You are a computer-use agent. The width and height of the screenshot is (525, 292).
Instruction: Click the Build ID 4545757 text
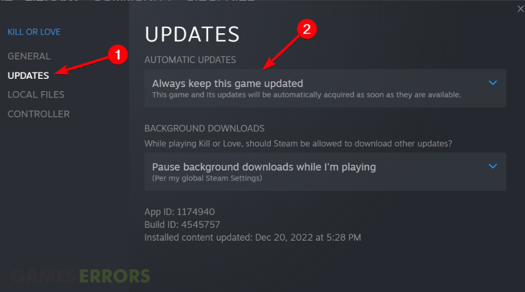[x=182, y=225]
